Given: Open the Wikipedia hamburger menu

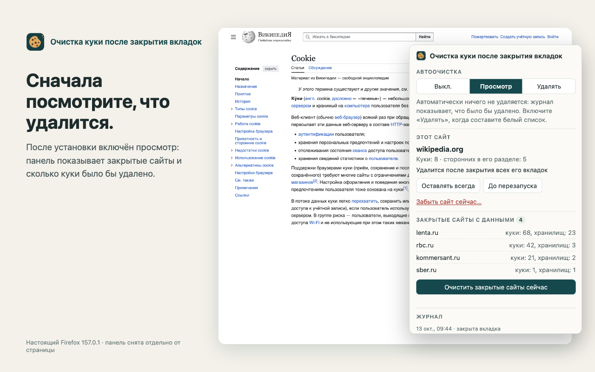Looking at the screenshot, I should click(x=233, y=37).
